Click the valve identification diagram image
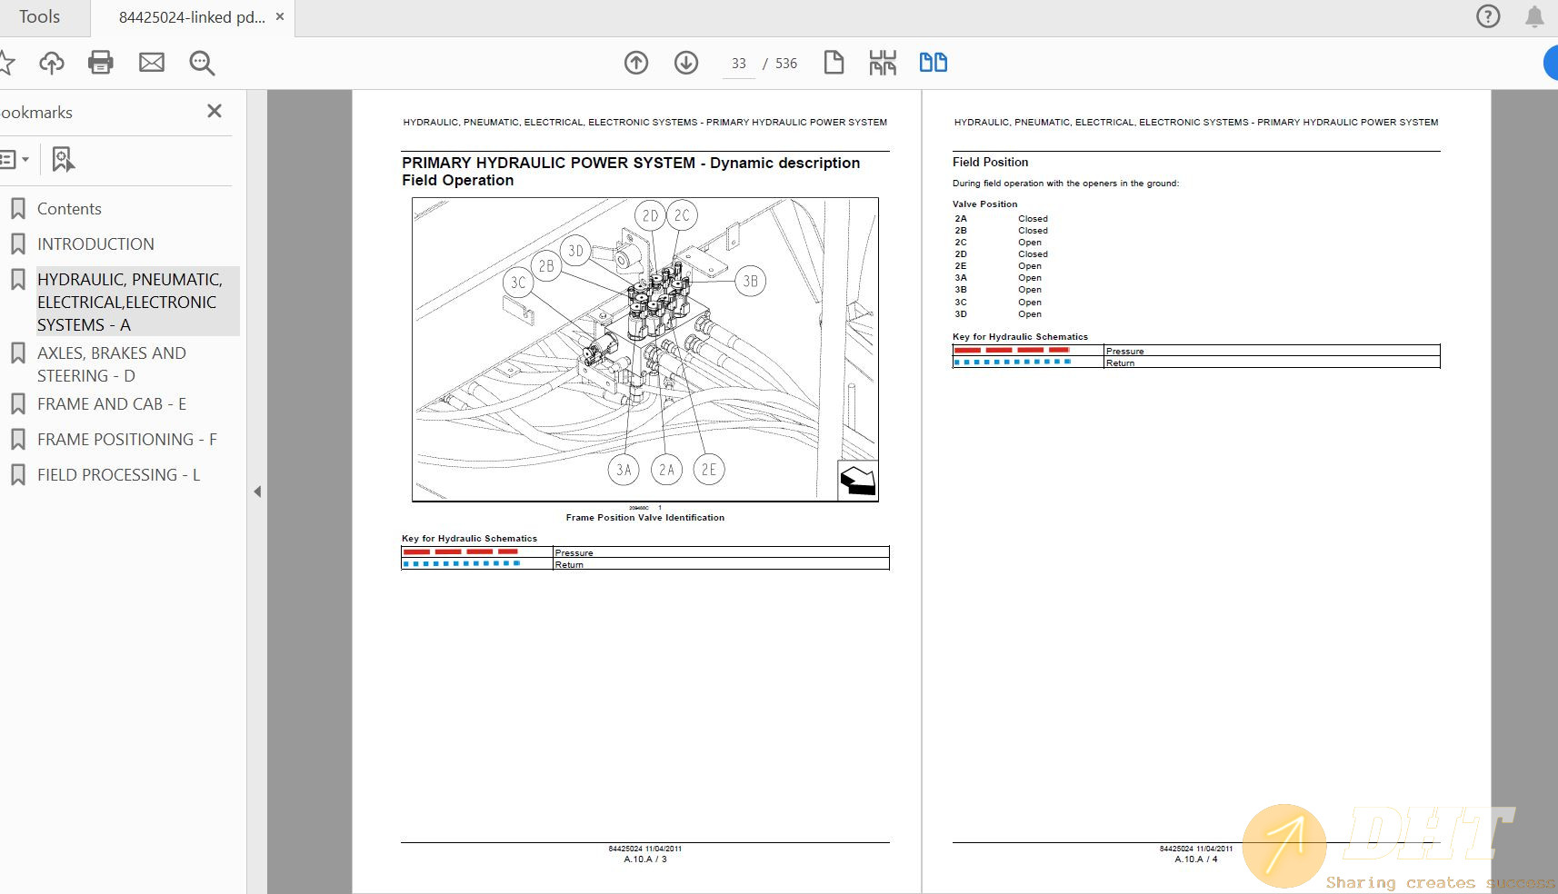Viewport: 1558px width, 894px height. point(645,349)
